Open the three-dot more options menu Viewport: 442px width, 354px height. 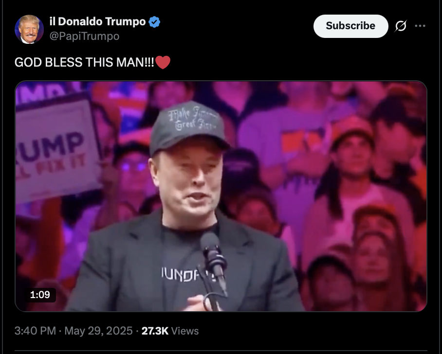[x=420, y=26]
